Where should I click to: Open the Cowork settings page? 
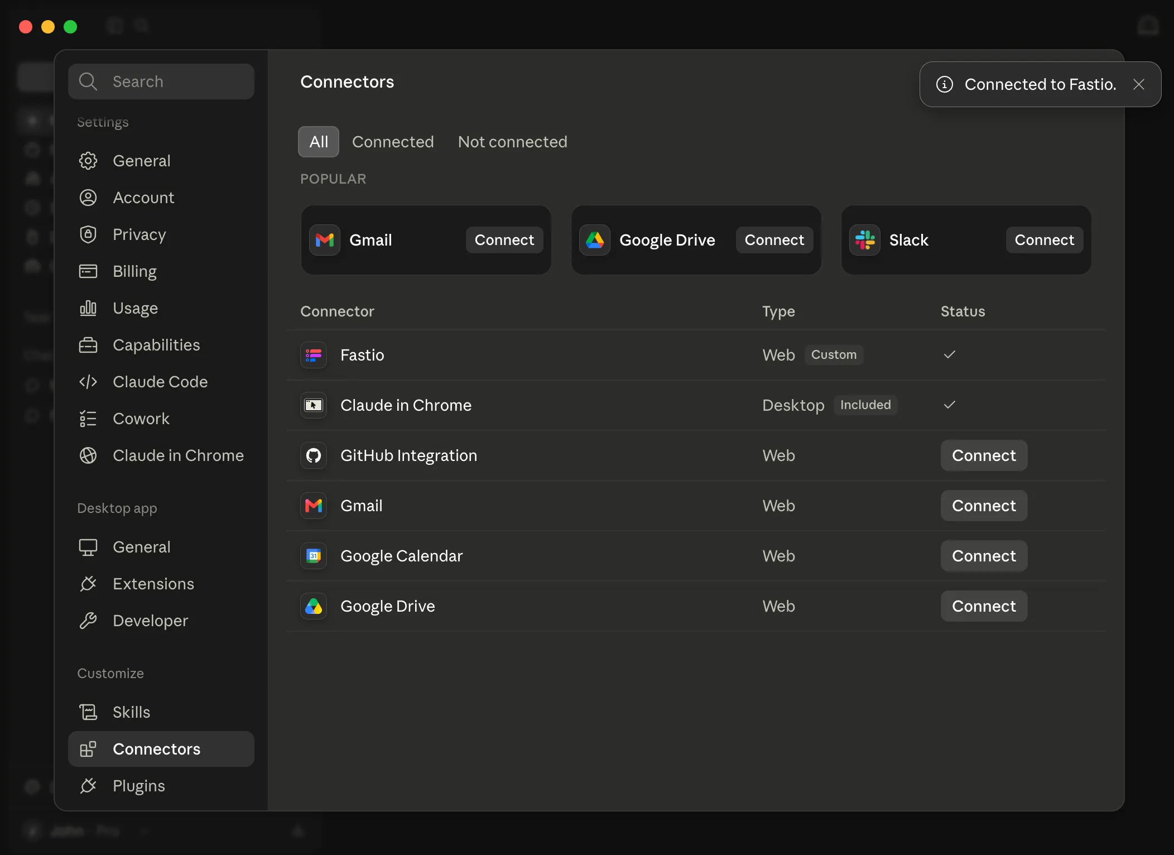coord(161,419)
